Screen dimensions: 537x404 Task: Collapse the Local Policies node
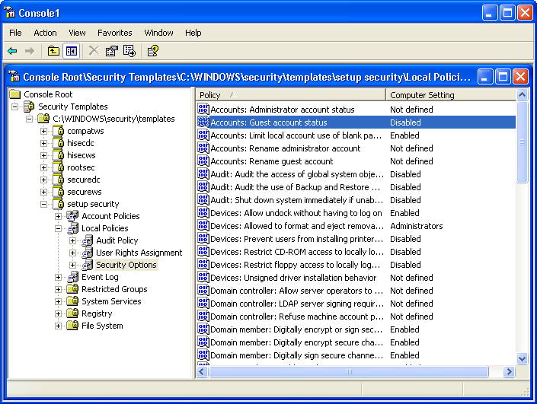59,228
